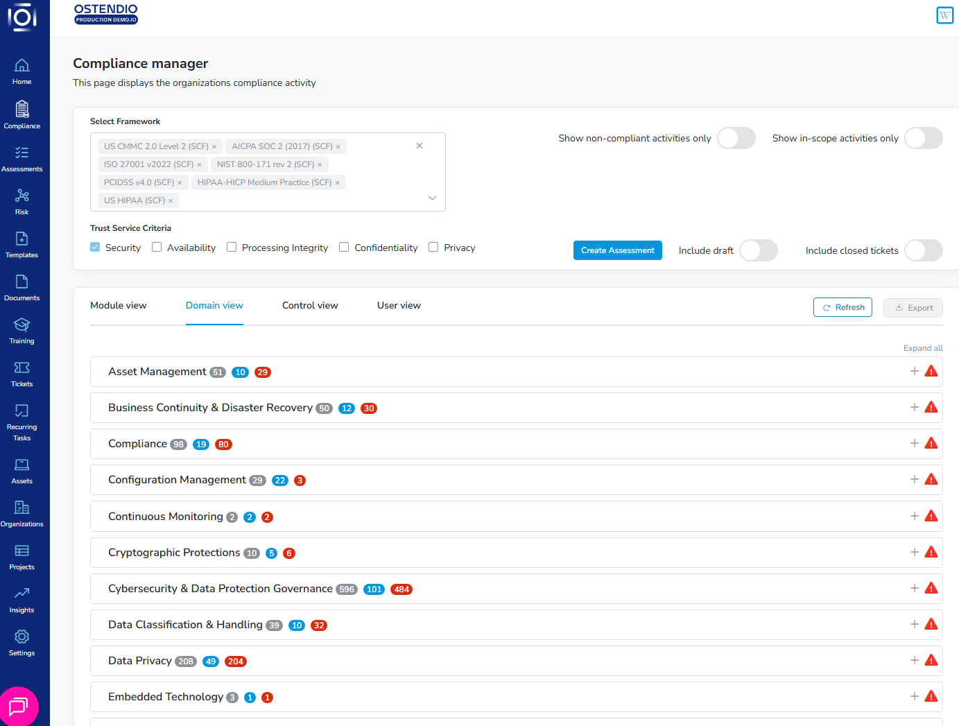Check the Availability checkbox

157,248
